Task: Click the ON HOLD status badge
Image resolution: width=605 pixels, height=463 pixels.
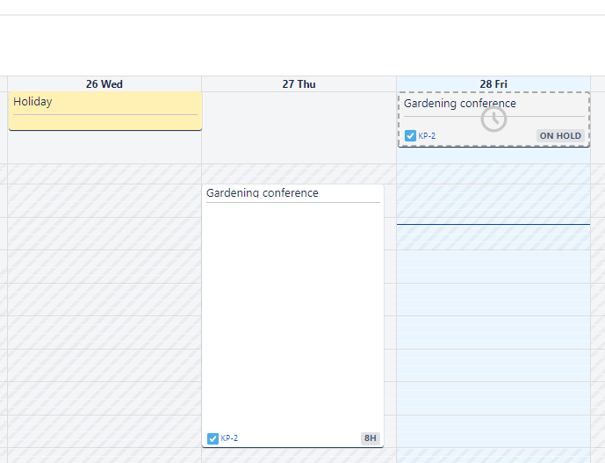Action: pos(560,136)
